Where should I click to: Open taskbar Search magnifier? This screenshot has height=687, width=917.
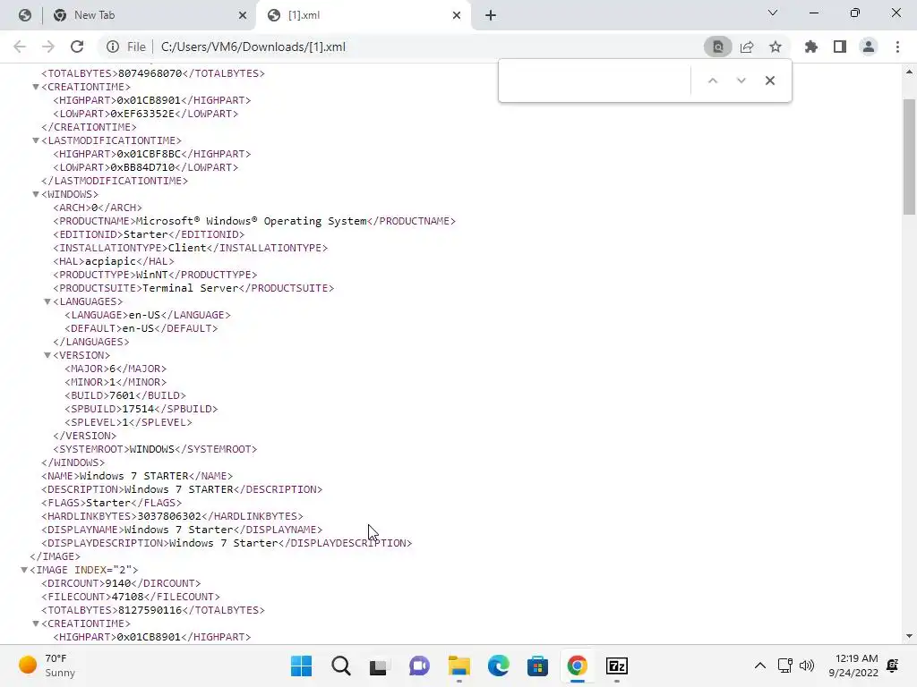[341, 666]
